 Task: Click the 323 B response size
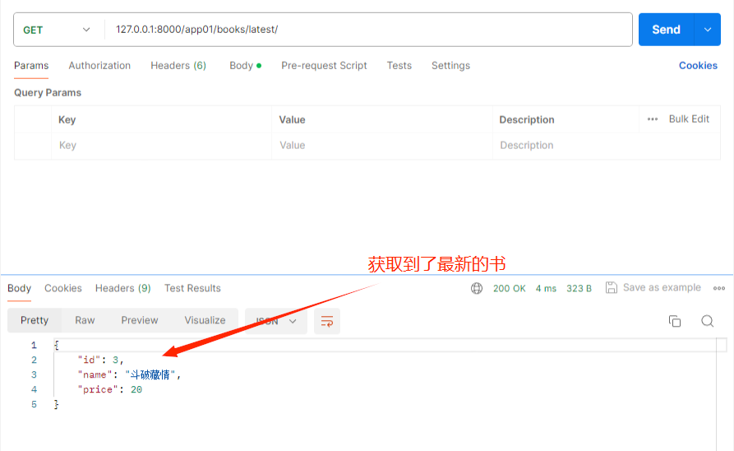[579, 289]
